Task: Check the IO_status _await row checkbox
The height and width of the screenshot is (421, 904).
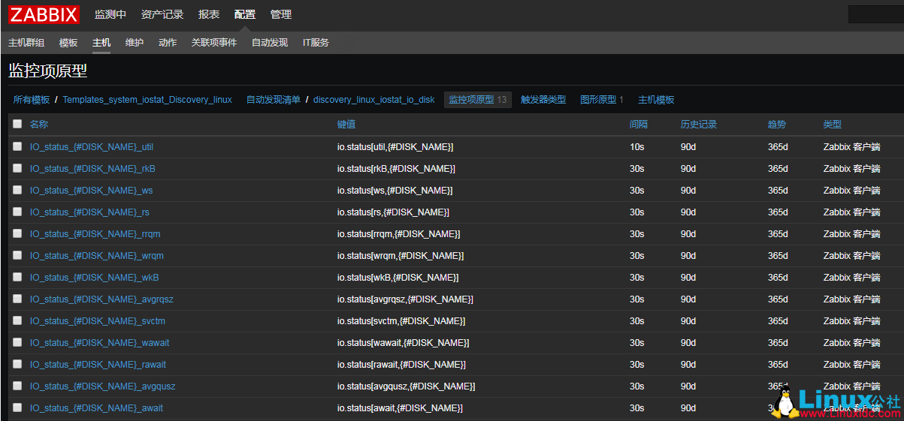Action: [17, 407]
